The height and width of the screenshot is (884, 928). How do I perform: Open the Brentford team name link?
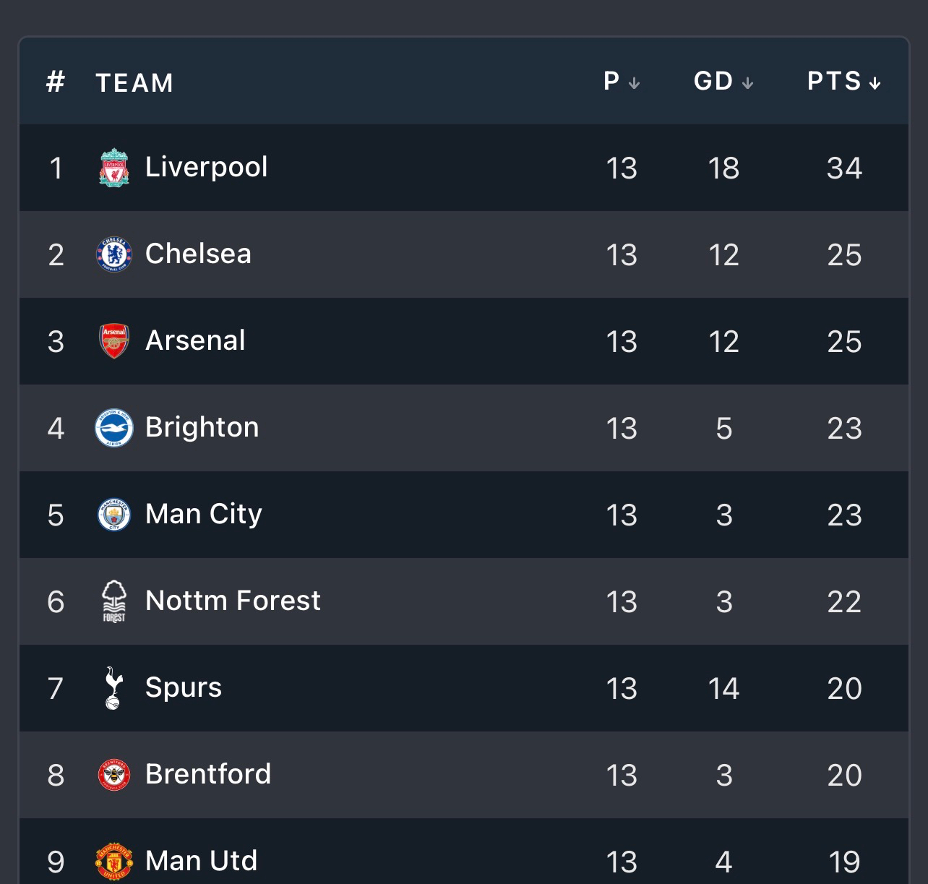coord(208,774)
